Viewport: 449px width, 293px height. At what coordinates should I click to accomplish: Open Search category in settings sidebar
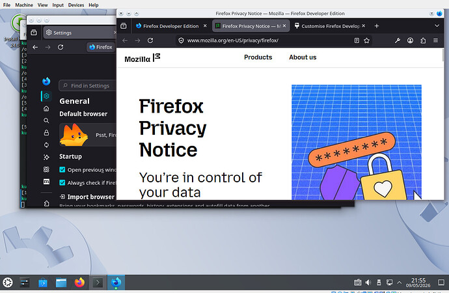click(46, 120)
